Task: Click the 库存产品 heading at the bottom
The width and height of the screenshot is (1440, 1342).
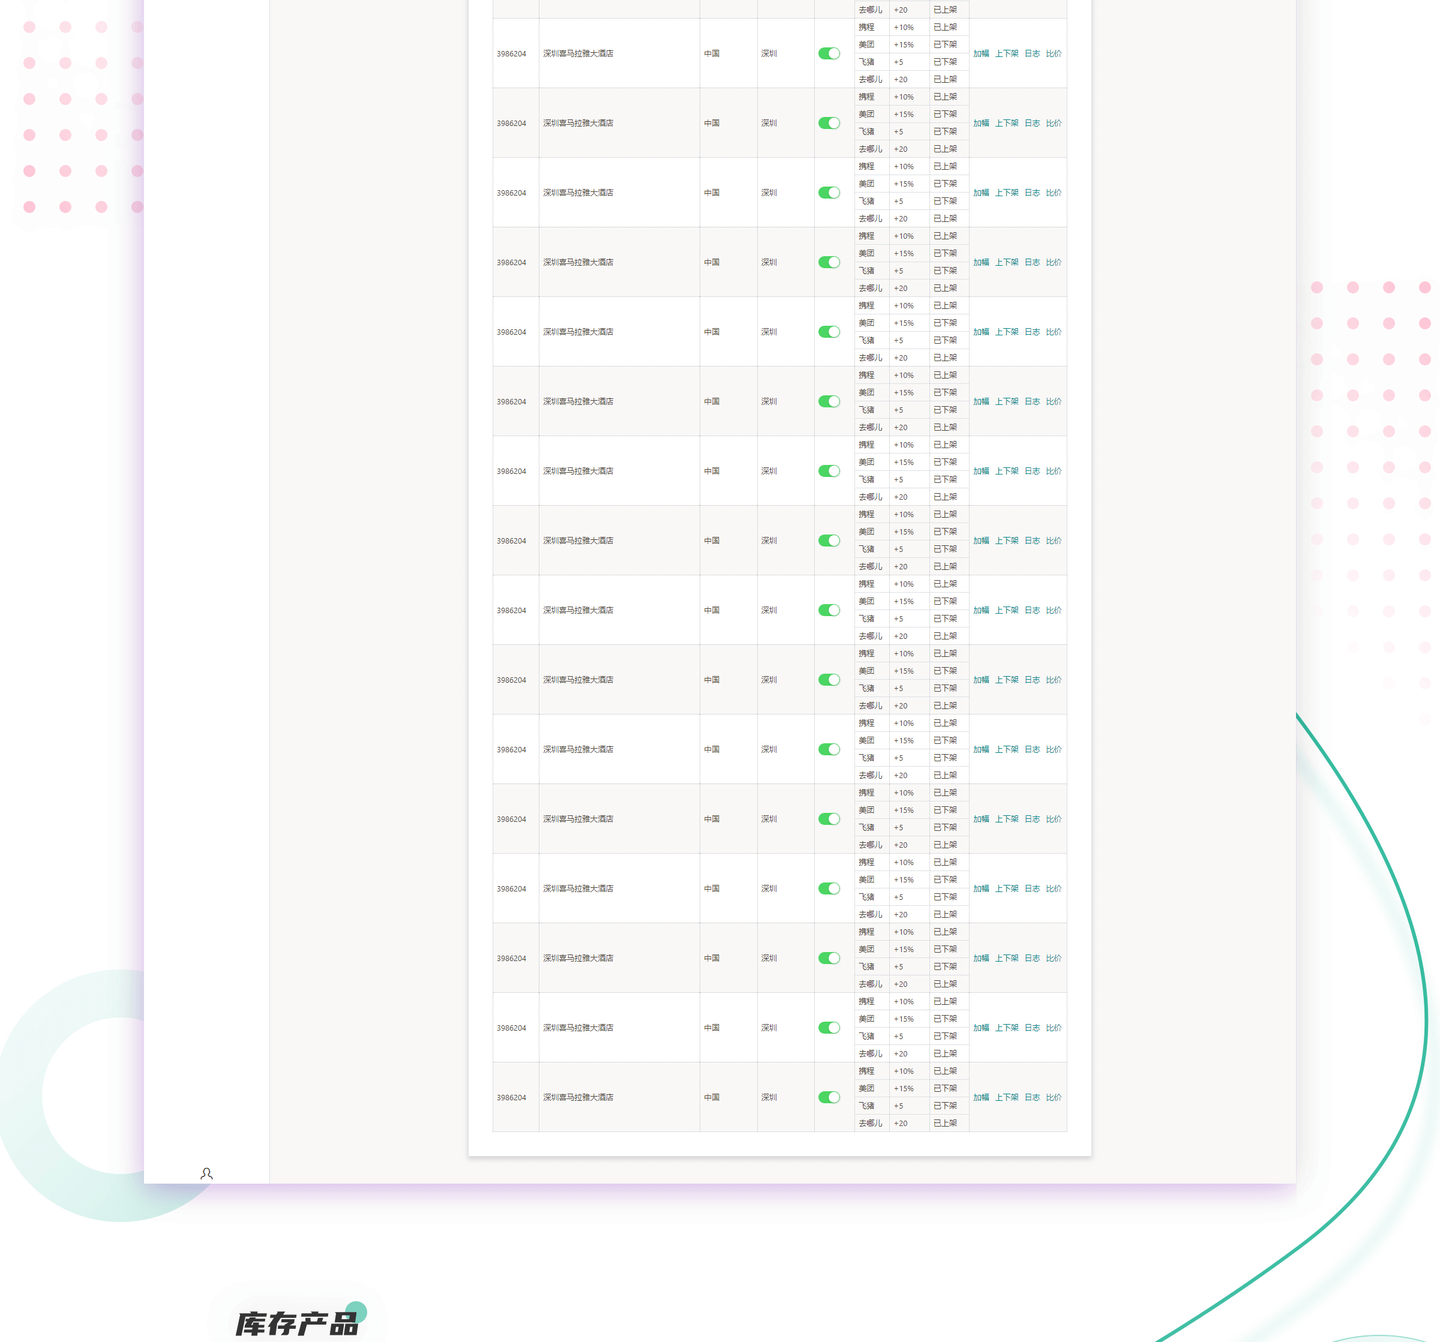Action: [297, 1323]
